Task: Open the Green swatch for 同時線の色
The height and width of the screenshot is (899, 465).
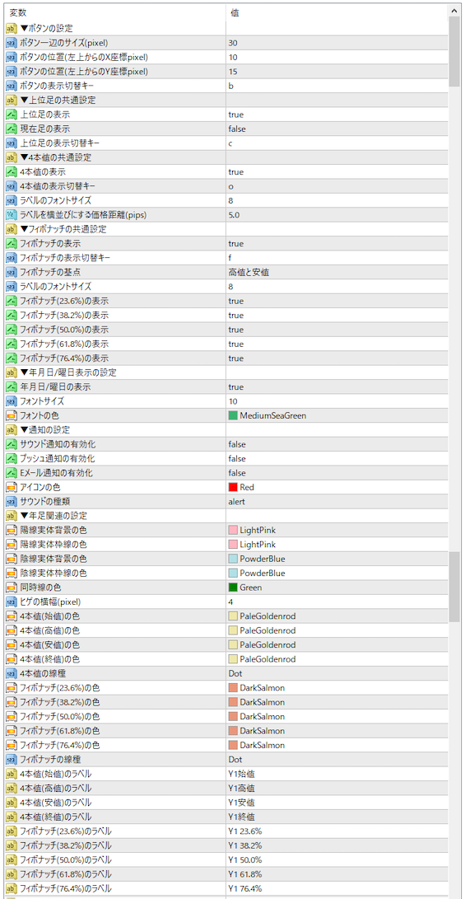Action: pyautogui.click(x=233, y=588)
